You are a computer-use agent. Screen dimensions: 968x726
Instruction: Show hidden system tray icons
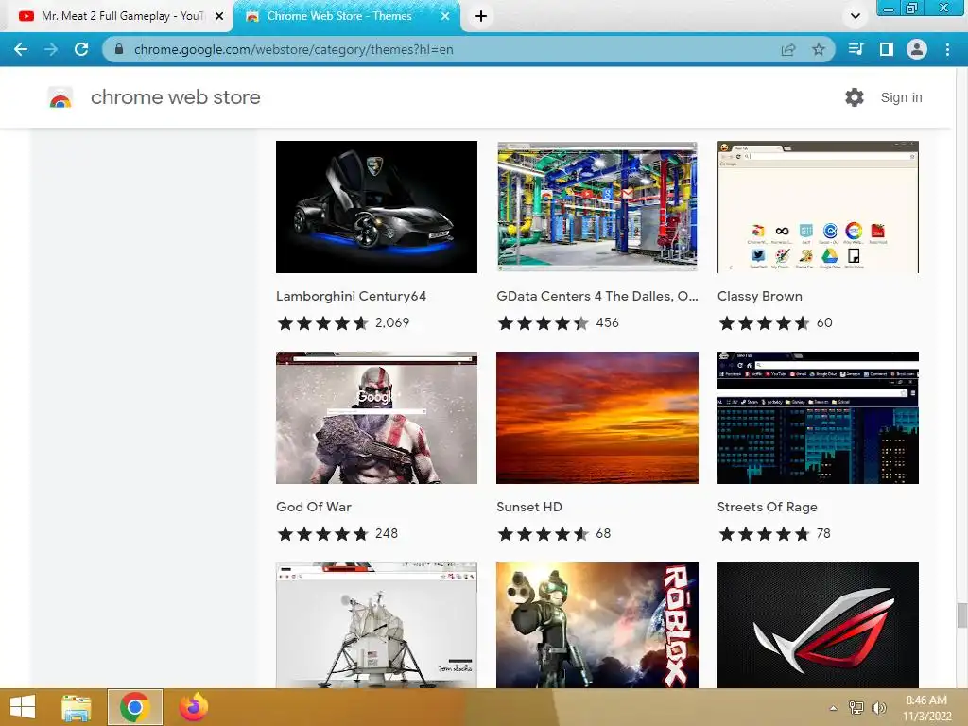pos(834,708)
